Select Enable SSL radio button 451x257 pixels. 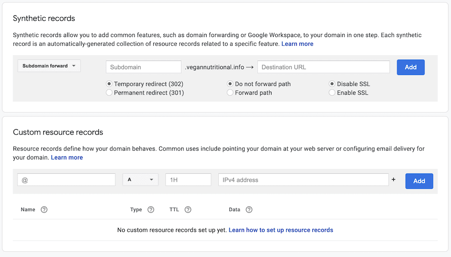coord(332,93)
